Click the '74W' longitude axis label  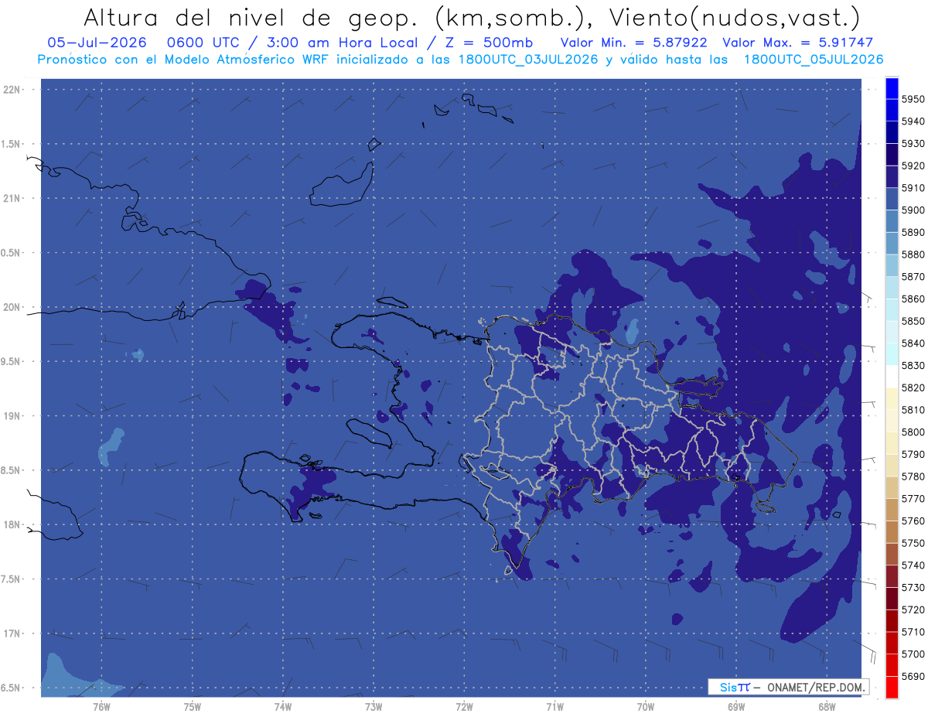click(283, 706)
